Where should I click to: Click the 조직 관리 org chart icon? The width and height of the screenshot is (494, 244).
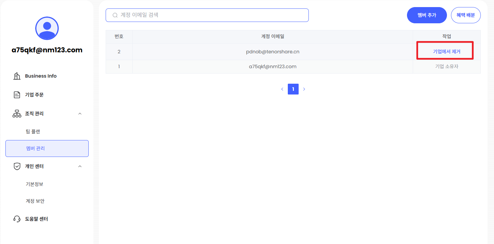pyautogui.click(x=17, y=114)
